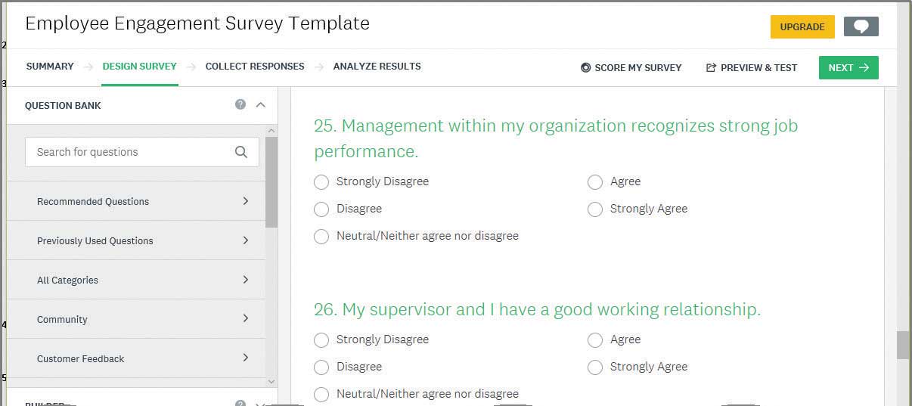Click the Score My Survey gauge icon
This screenshot has width=912, height=406.
point(585,67)
